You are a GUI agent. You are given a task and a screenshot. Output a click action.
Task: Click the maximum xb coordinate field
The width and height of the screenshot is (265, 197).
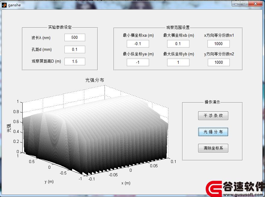pyautogui.click(x=178, y=44)
